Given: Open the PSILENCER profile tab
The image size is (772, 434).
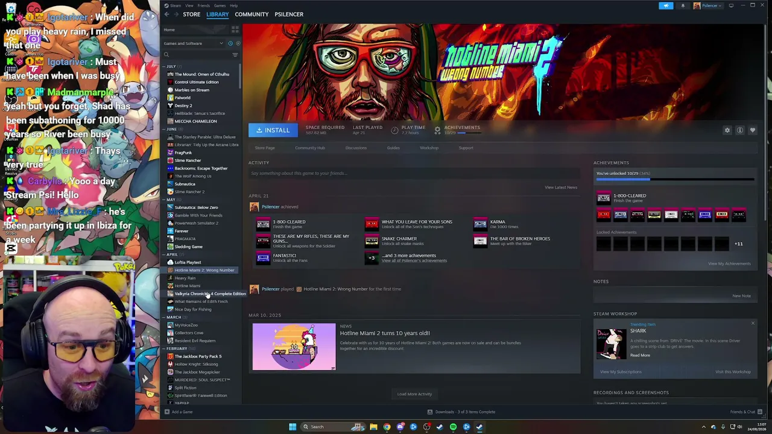Looking at the screenshot, I should click(289, 14).
